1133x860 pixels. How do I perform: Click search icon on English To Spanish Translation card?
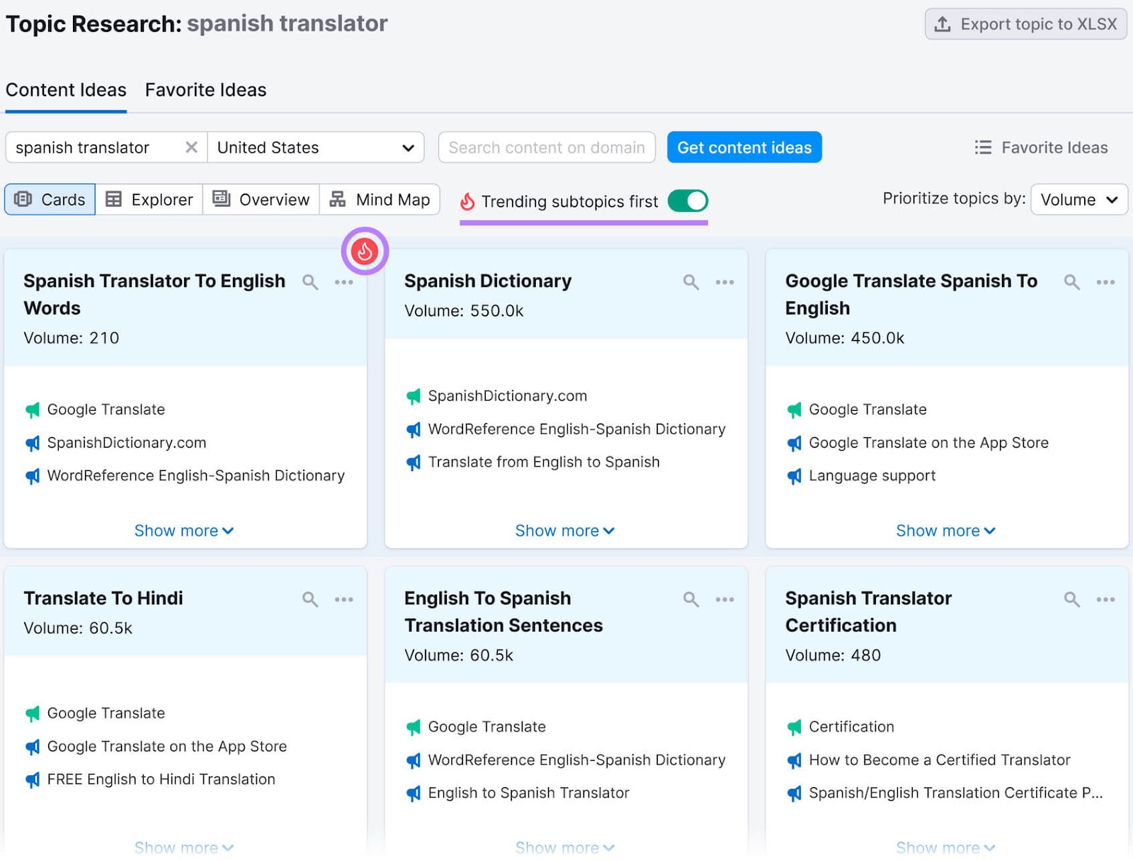coord(690,600)
